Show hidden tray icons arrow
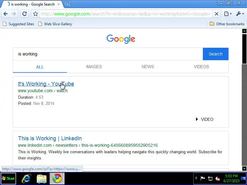 196,178
